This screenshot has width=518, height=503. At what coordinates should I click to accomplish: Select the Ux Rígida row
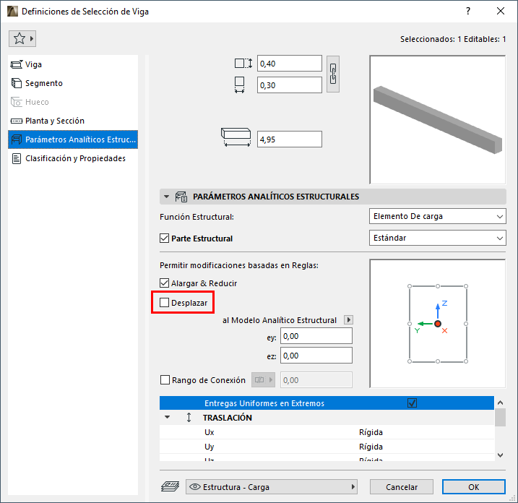pyautogui.click(x=327, y=432)
